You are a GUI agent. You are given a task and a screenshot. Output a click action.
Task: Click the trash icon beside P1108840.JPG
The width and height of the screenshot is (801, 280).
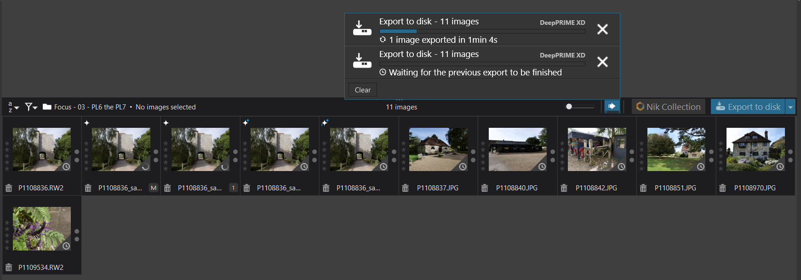(485, 188)
